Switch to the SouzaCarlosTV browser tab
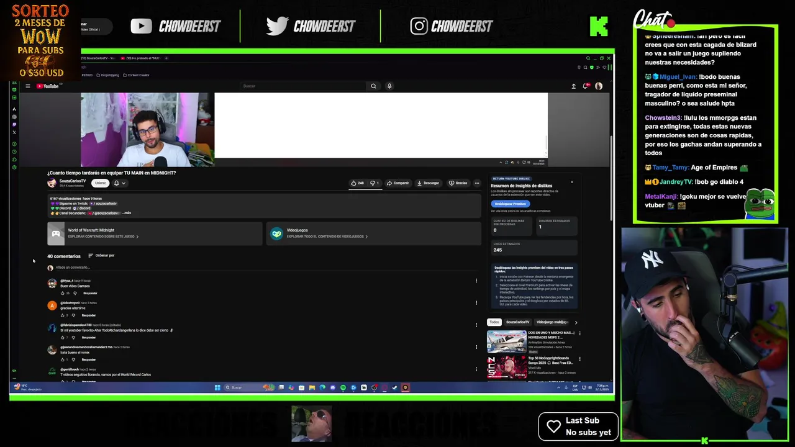Screen dimensions: 795x447 [98, 58]
